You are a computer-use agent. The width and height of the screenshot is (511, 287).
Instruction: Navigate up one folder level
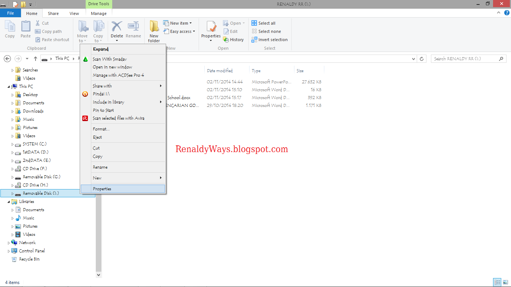click(36, 58)
